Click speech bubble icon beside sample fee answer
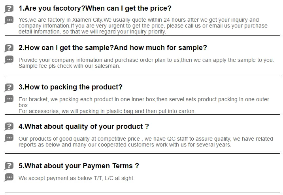This screenshot has width=283, height=195. pos(9,59)
